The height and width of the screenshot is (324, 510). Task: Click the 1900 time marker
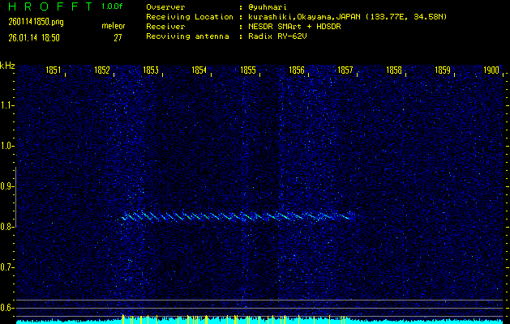[491, 70]
